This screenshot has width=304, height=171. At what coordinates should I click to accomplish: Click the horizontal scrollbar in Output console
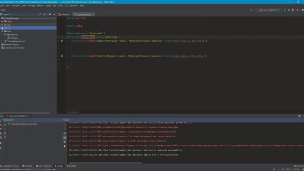click(105, 163)
